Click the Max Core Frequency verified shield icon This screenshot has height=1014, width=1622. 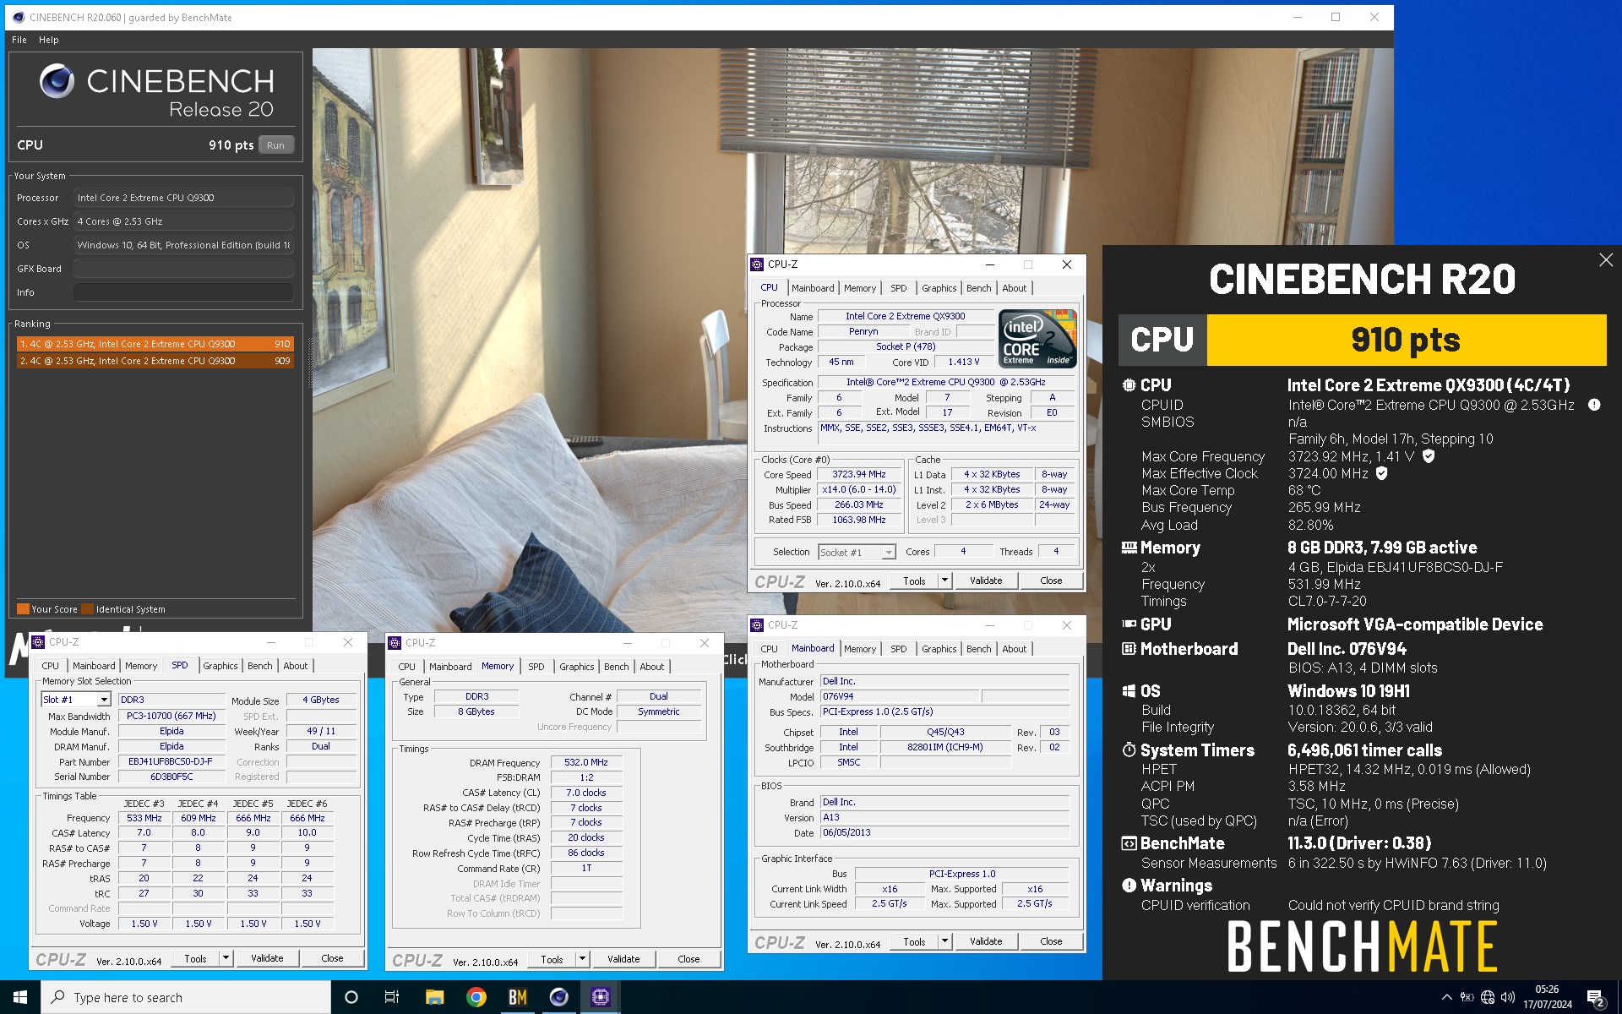click(x=1429, y=456)
